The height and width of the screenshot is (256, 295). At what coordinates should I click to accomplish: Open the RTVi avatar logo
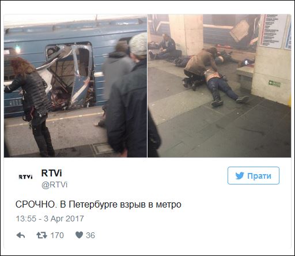(25, 177)
